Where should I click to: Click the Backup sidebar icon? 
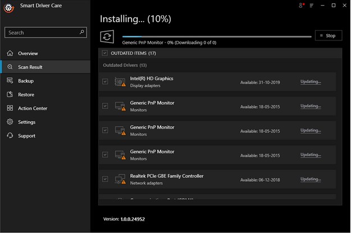click(10, 81)
